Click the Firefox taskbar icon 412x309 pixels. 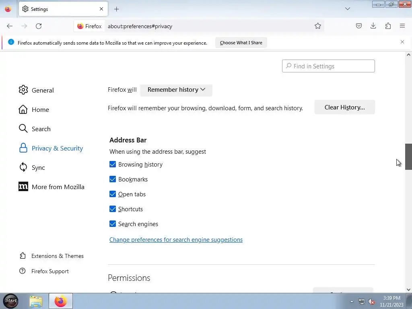click(x=61, y=301)
